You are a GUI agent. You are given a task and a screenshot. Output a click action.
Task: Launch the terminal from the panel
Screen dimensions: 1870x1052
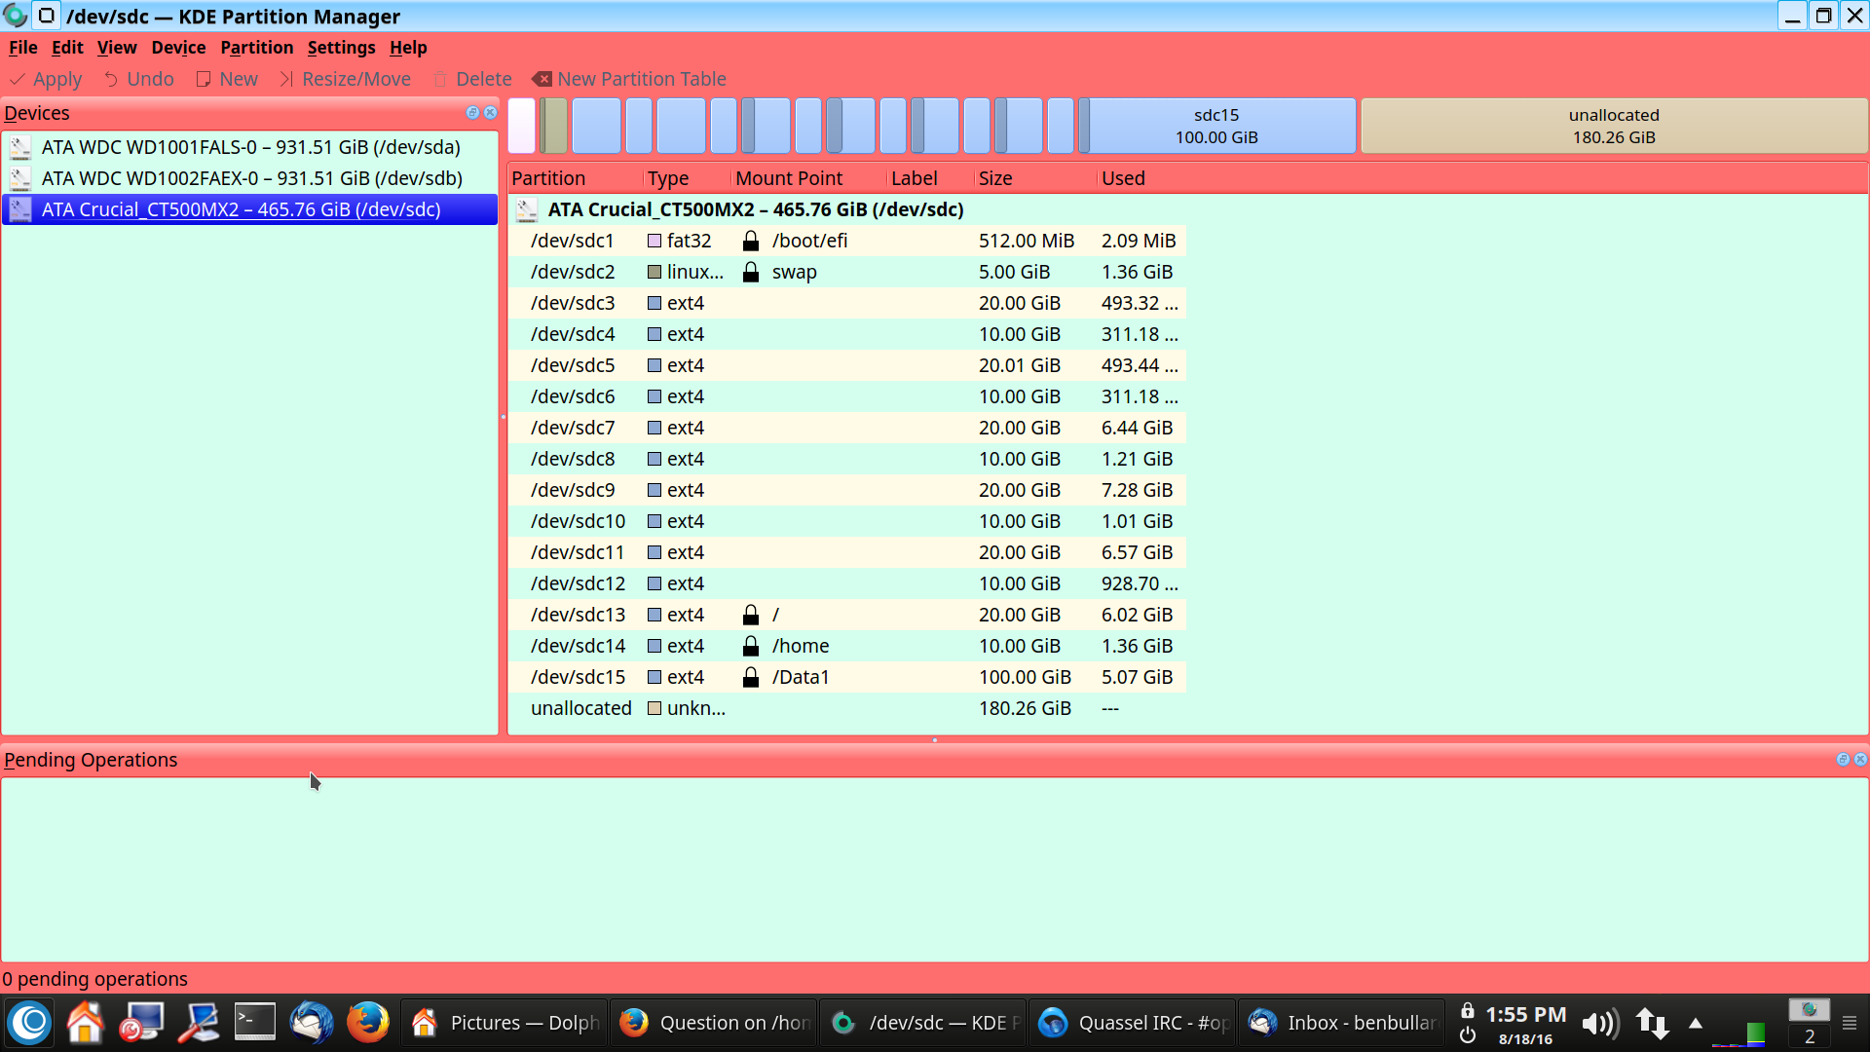pos(255,1022)
